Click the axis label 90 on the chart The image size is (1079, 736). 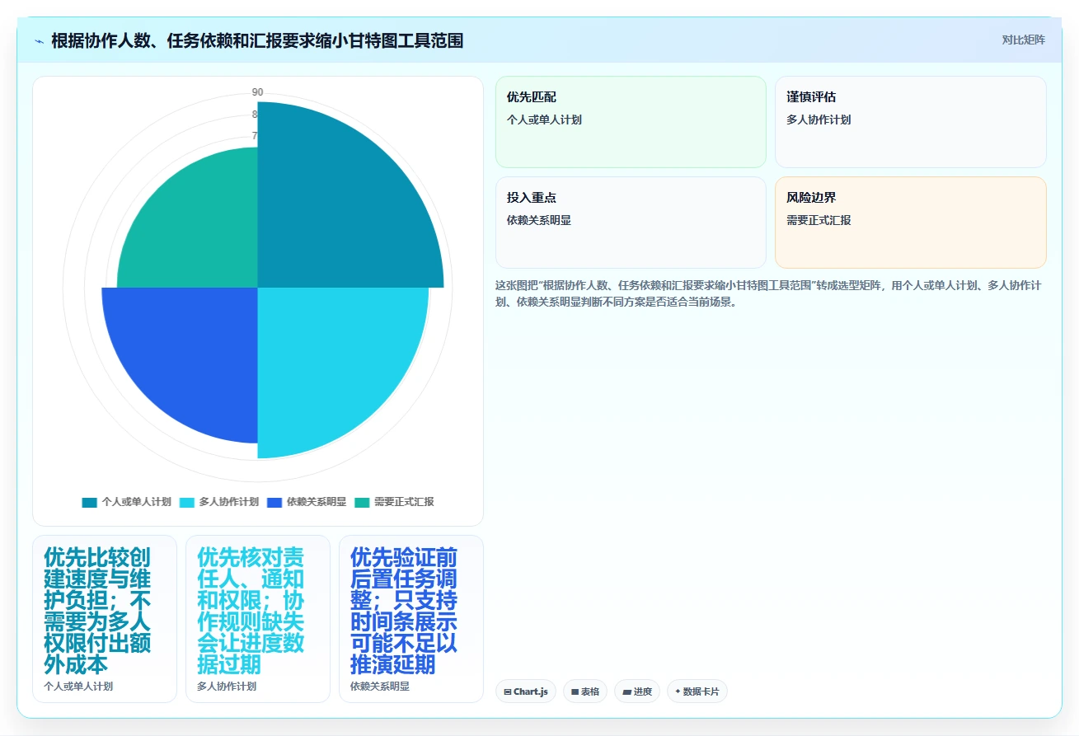point(258,92)
